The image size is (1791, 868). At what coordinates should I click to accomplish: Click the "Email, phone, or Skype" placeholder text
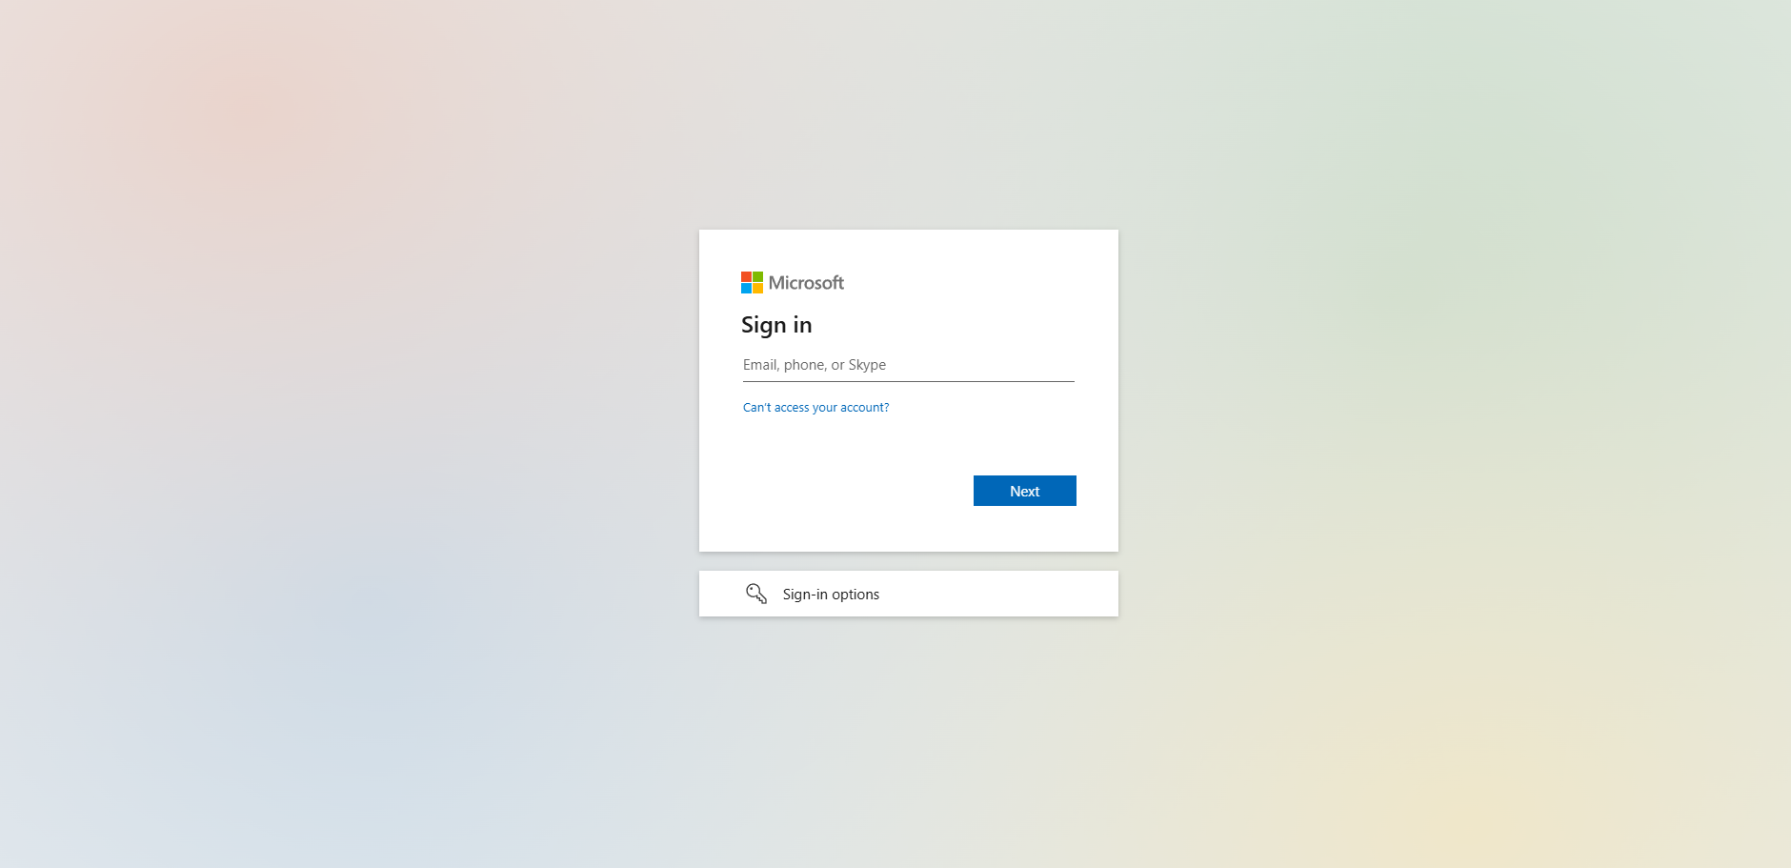point(815,365)
